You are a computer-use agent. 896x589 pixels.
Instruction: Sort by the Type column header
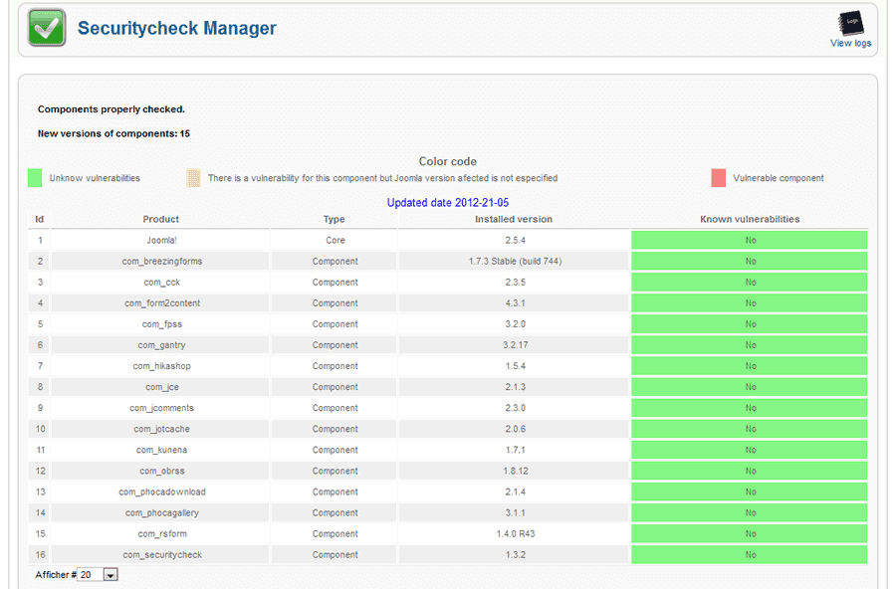coord(335,219)
